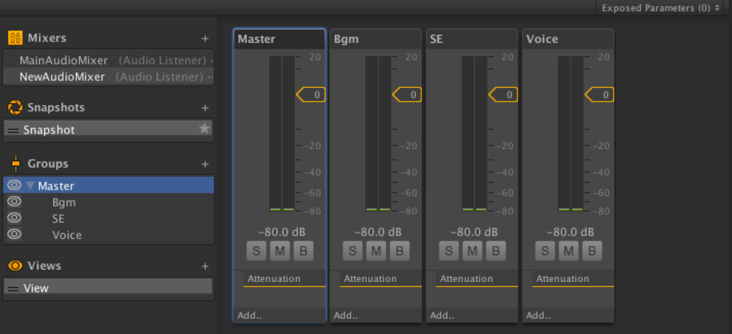Select MainAudioMixer in Mixers list

[x=109, y=61]
